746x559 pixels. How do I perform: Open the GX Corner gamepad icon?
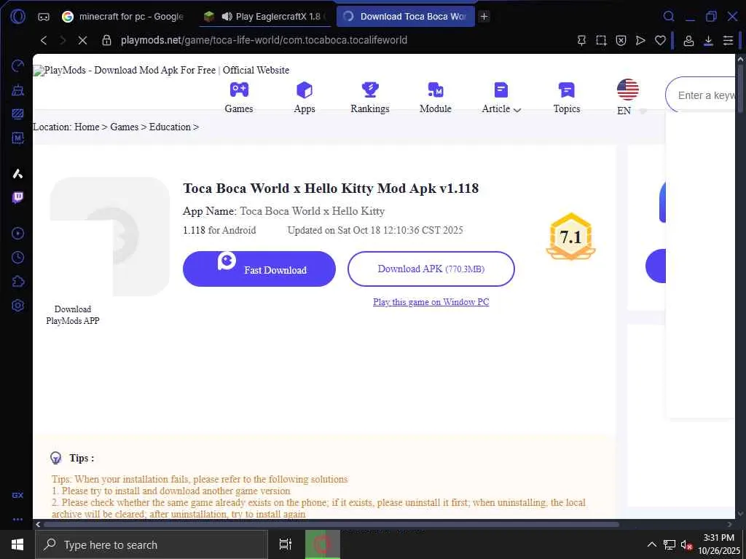[43, 17]
